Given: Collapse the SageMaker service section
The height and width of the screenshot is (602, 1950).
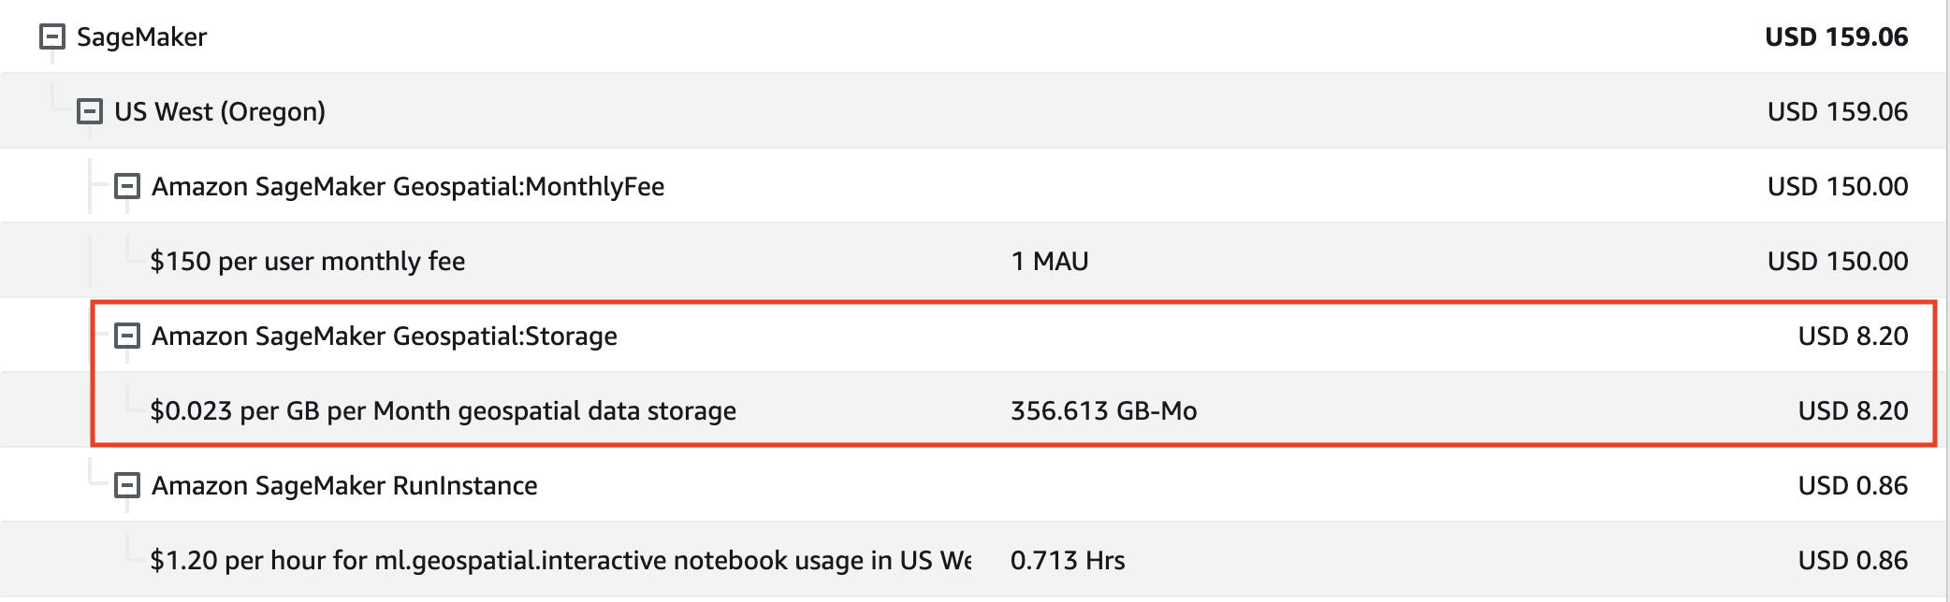Looking at the screenshot, I should coord(52,36).
